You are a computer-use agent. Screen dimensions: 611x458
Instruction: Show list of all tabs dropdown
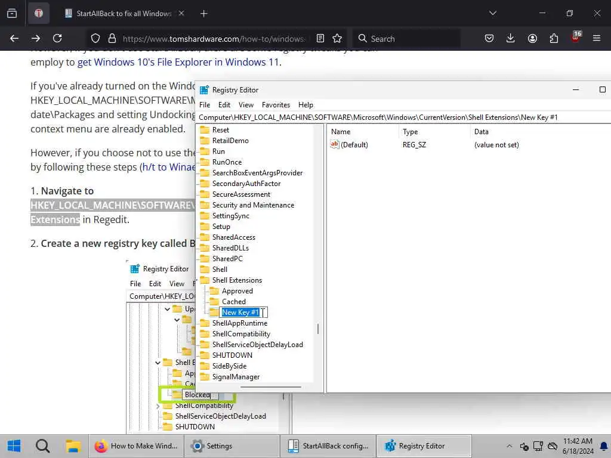493,13
